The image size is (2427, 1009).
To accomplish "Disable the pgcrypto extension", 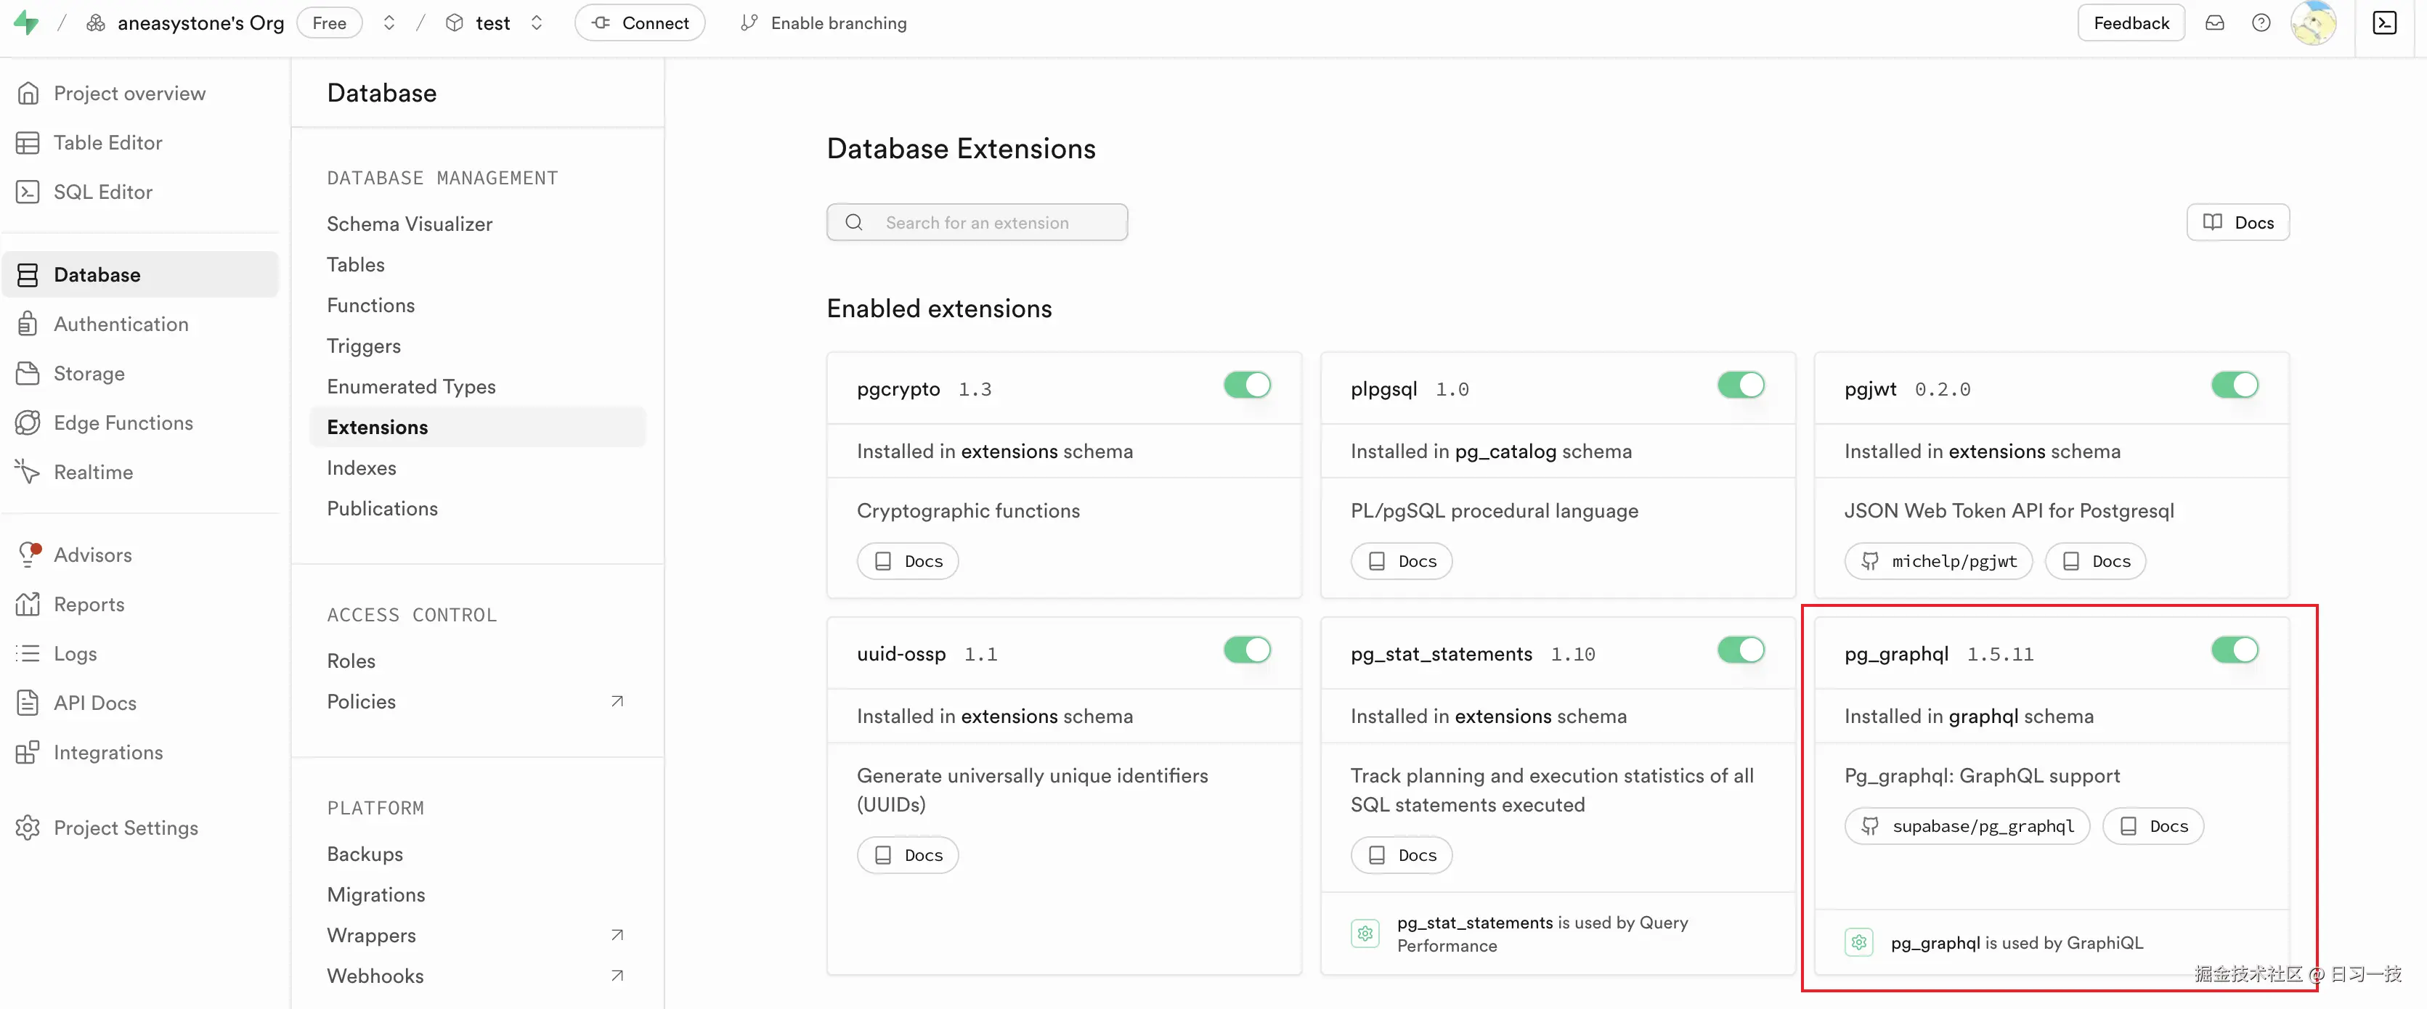I will click(1248, 385).
